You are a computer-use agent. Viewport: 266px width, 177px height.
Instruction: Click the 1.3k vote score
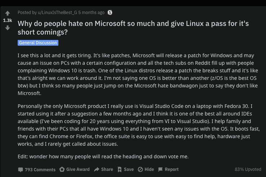pos(8,21)
